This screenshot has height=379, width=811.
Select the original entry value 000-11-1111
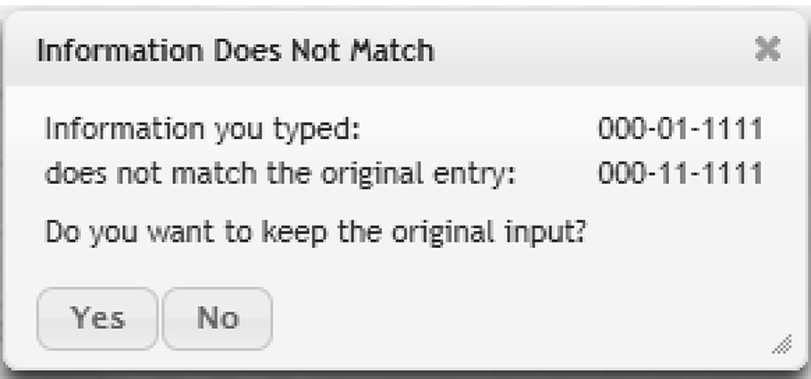coord(680,174)
